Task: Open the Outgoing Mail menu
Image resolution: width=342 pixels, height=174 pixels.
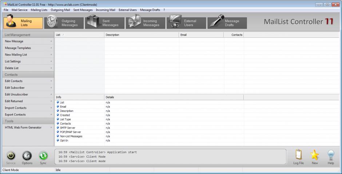Action: 60,10
